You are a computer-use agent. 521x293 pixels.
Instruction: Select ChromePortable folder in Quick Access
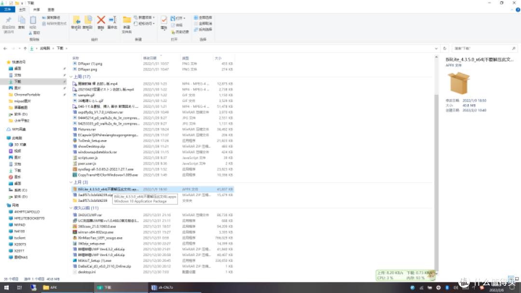coord(27,94)
